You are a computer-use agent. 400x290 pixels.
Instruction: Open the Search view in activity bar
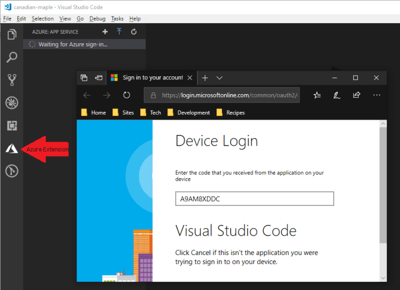tap(12, 57)
